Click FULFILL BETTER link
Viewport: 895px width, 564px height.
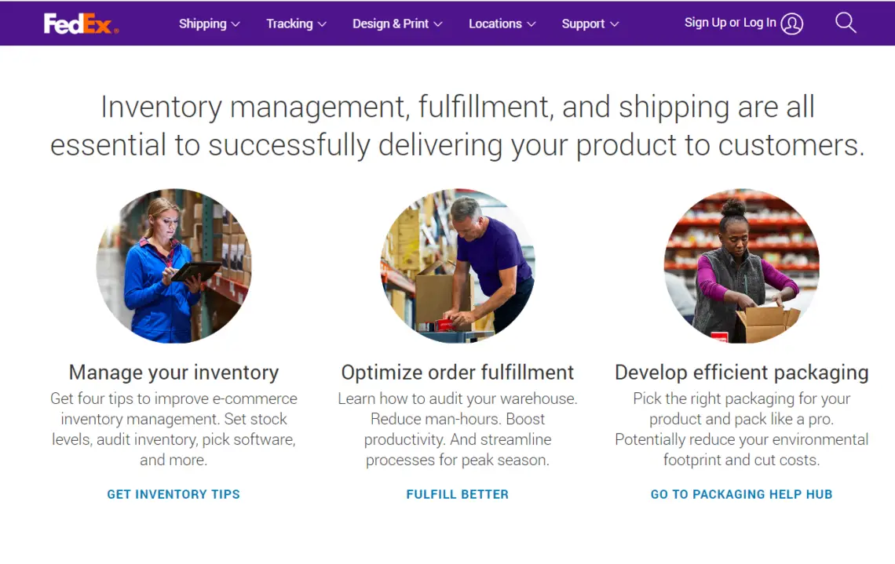pyautogui.click(x=457, y=494)
